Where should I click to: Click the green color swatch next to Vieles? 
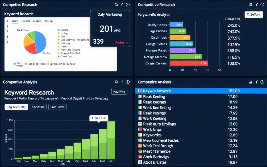point(58,30)
